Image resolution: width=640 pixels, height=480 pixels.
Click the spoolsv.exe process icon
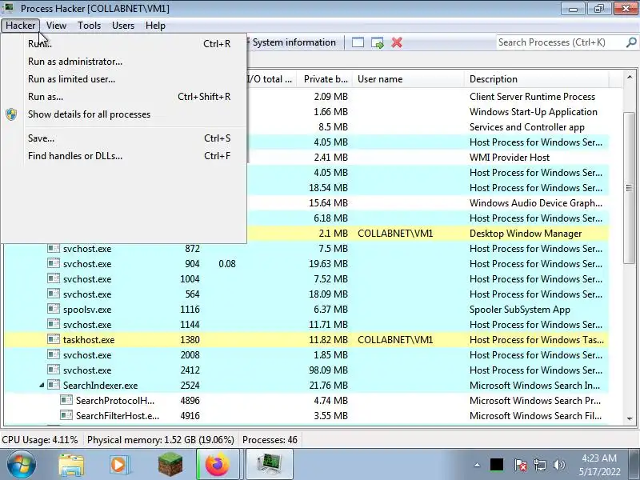pos(54,309)
